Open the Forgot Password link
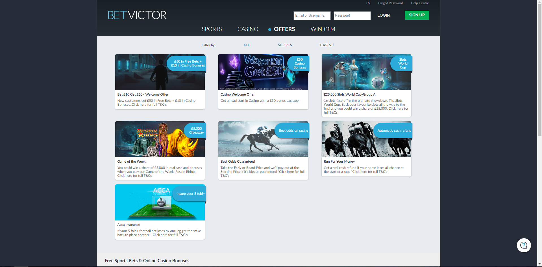The image size is (542, 267). coord(390,3)
